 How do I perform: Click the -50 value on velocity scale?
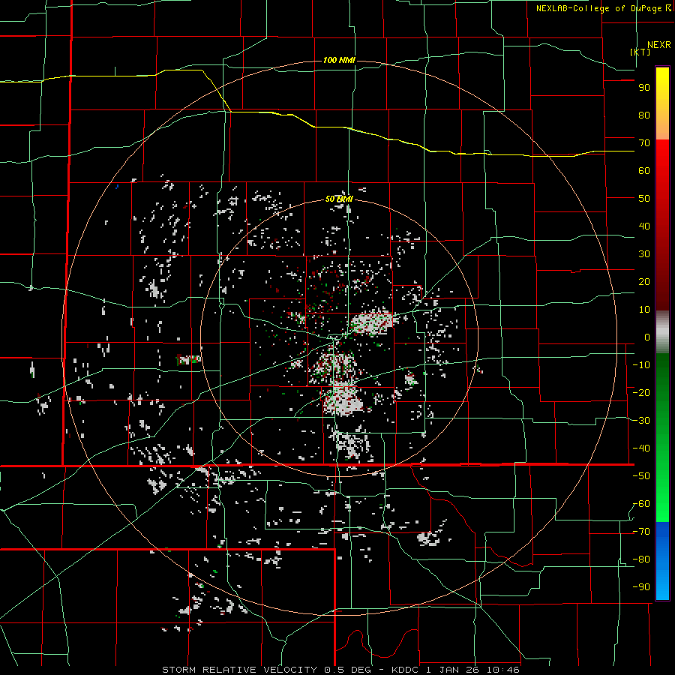[x=641, y=476]
